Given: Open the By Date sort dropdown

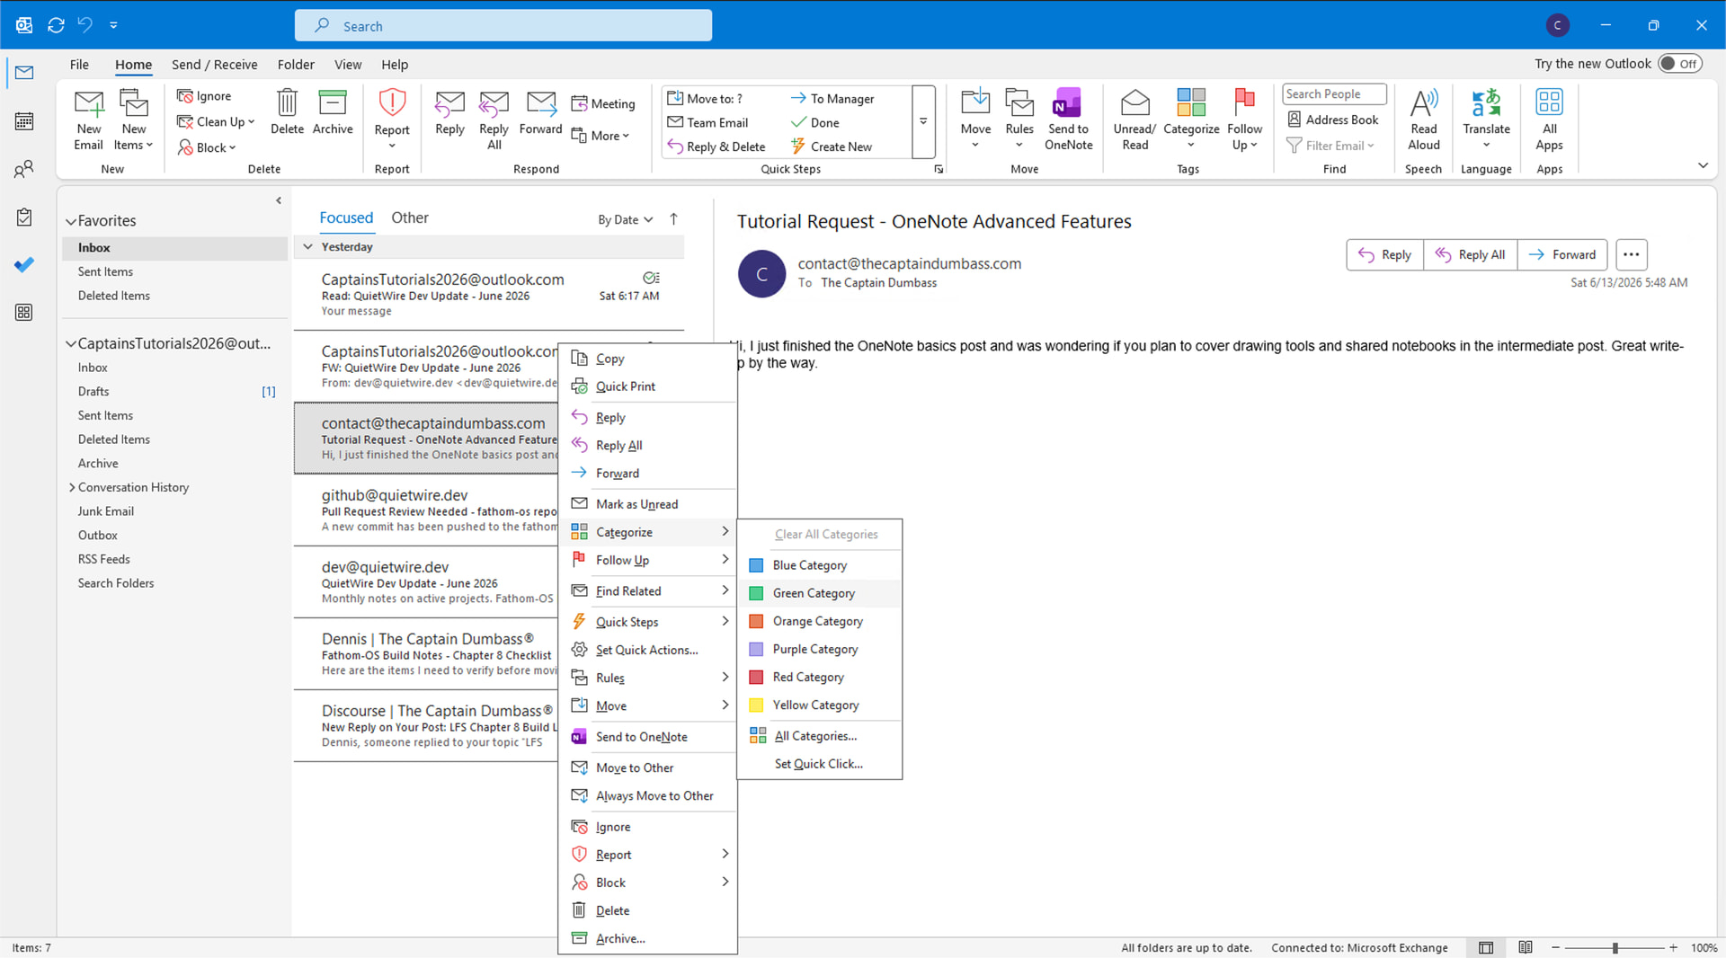Looking at the screenshot, I should tap(626, 219).
